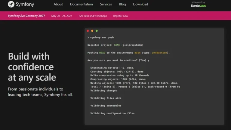
Task: Click the Validating configuration files line
Action: click(x=112, y=113)
